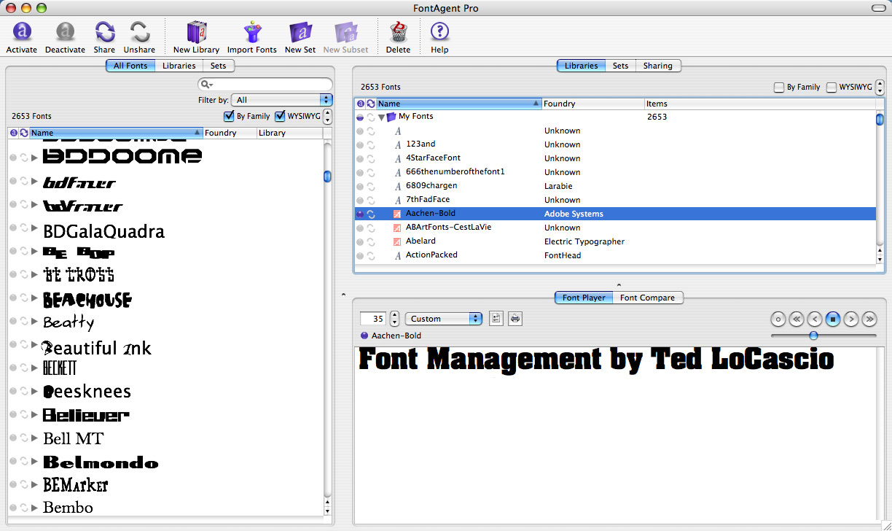The width and height of the screenshot is (892, 531).
Task: Select the Abelard font row
Action: tap(420, 241)
